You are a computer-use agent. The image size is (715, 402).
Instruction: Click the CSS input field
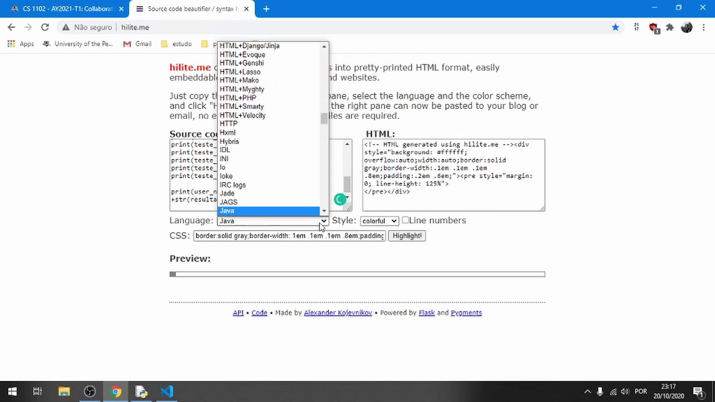(x=289, y=236)
